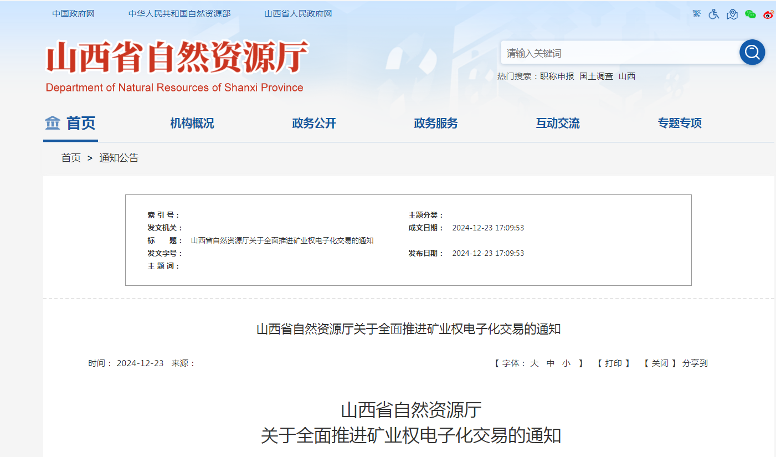The image size is (776, 457).
Task: Click the site map location icon
Action: pos(732,14)
